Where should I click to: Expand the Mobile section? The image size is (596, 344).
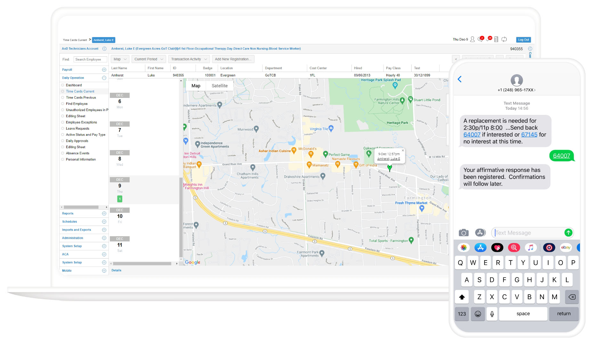104,270
